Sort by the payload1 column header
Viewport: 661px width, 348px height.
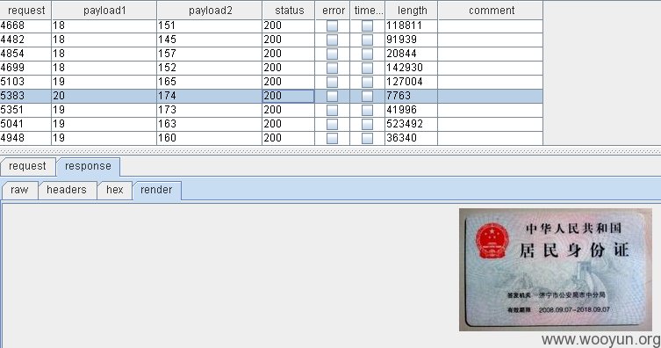[x=104, y=11]
